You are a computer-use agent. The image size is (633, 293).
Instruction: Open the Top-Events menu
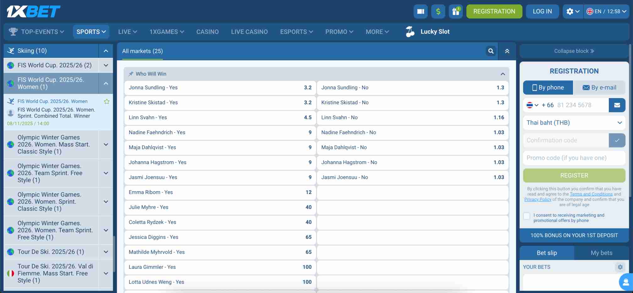coord(37,32)
